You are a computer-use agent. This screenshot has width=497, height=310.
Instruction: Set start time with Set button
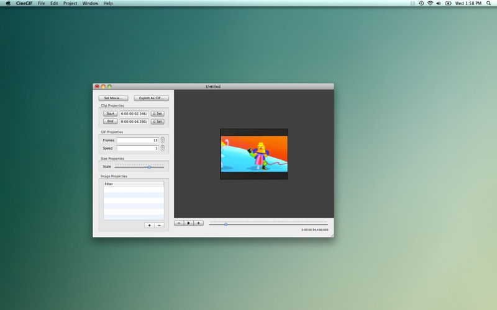click(x=158, y=113)
